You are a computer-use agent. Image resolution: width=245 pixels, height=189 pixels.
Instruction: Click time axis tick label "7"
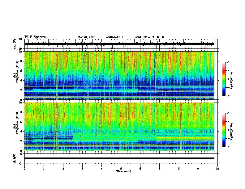click(160, 168)
